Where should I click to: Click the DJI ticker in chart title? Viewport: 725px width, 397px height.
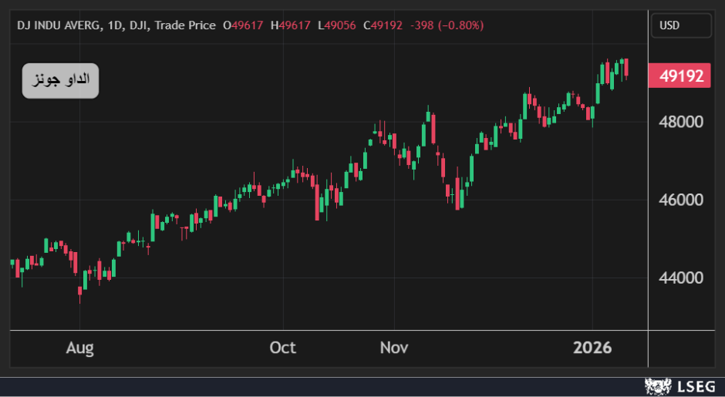point(140,25)
